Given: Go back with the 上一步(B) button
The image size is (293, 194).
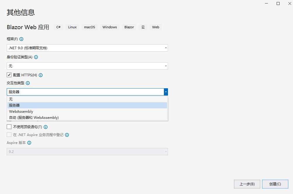Looking at the screenshot, I should click(247, 184).
